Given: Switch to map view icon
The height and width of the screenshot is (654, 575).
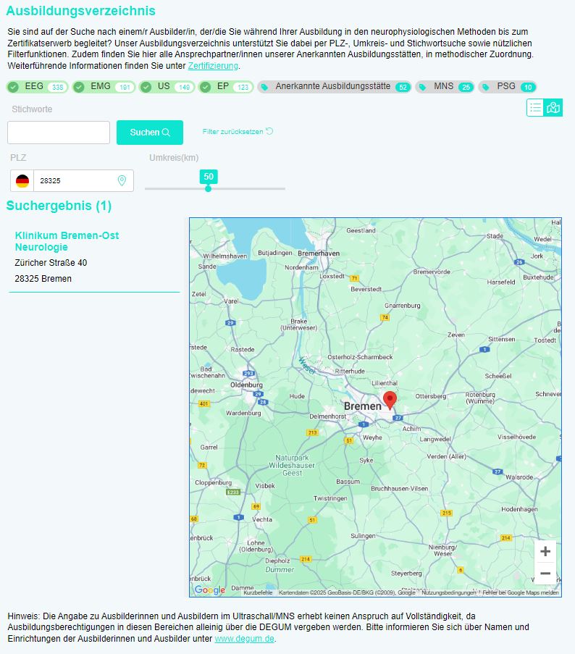Looking at the screenshot, I should (553, 108).
